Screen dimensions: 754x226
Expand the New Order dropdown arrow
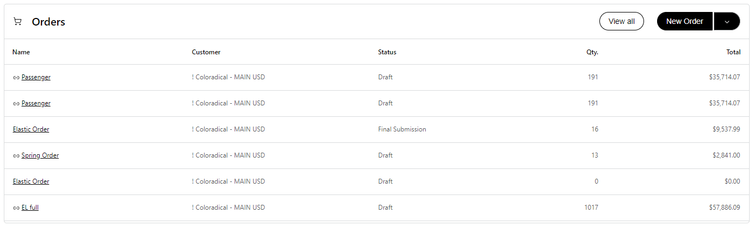click(727, 21)
